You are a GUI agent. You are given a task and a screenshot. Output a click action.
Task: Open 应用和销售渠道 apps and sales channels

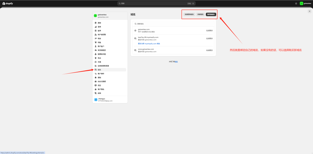click(x=103, y=66)
